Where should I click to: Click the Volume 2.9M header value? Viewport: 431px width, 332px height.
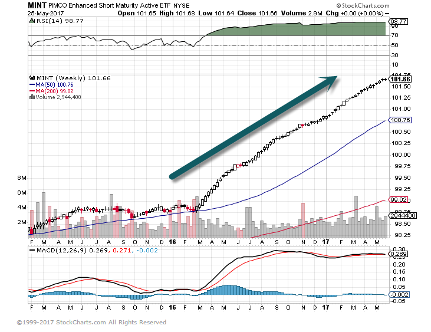(x=301, y=13)
